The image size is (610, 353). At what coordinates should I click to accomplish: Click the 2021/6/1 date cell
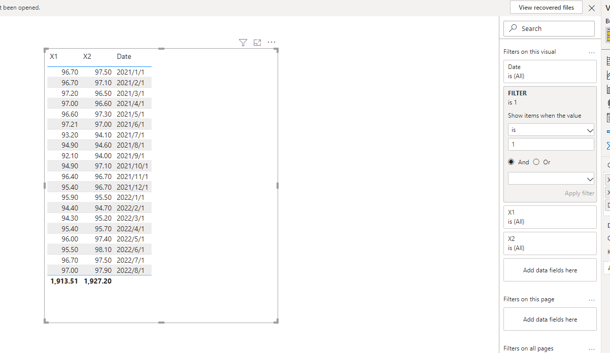click(x=130, y=124)
